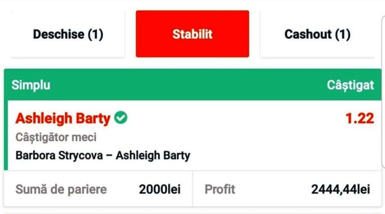Screen dimensions: 385x214
Task: Click the green stripe left of the bet card
Action: (5, 135)
